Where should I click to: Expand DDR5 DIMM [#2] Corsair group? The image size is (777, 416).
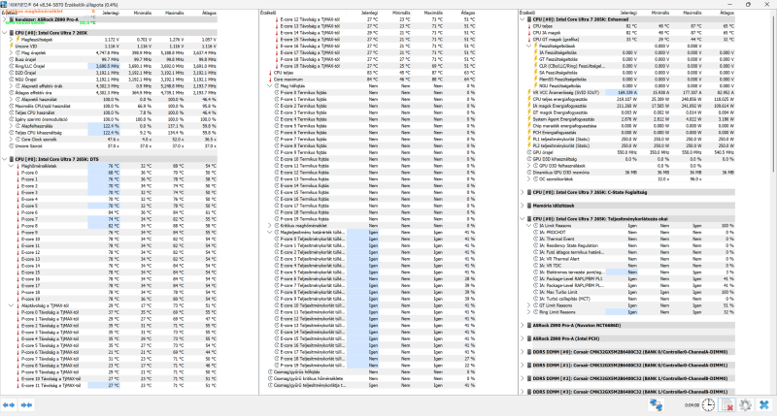[523, 379]
